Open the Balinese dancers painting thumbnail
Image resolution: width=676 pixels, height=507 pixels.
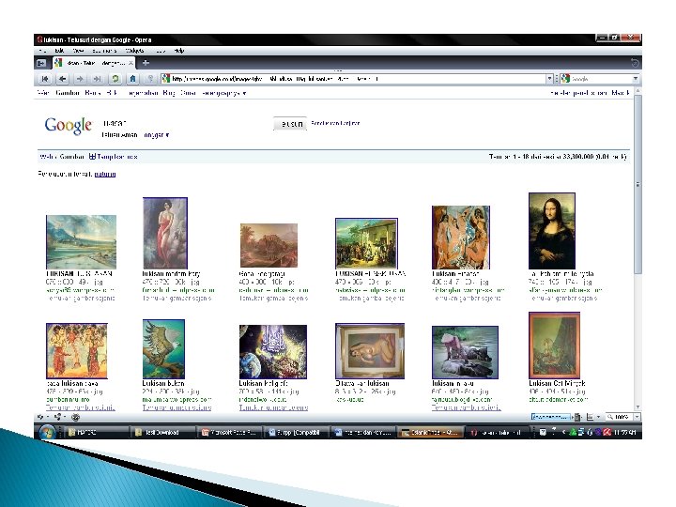[x=77, y=351]
